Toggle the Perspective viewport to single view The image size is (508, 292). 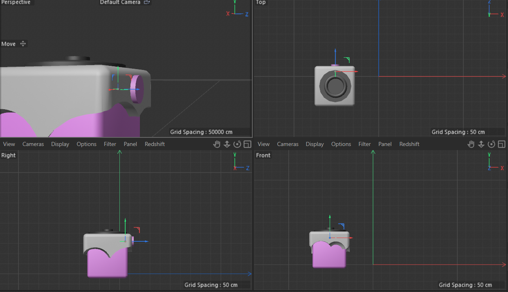pos(247,144)
